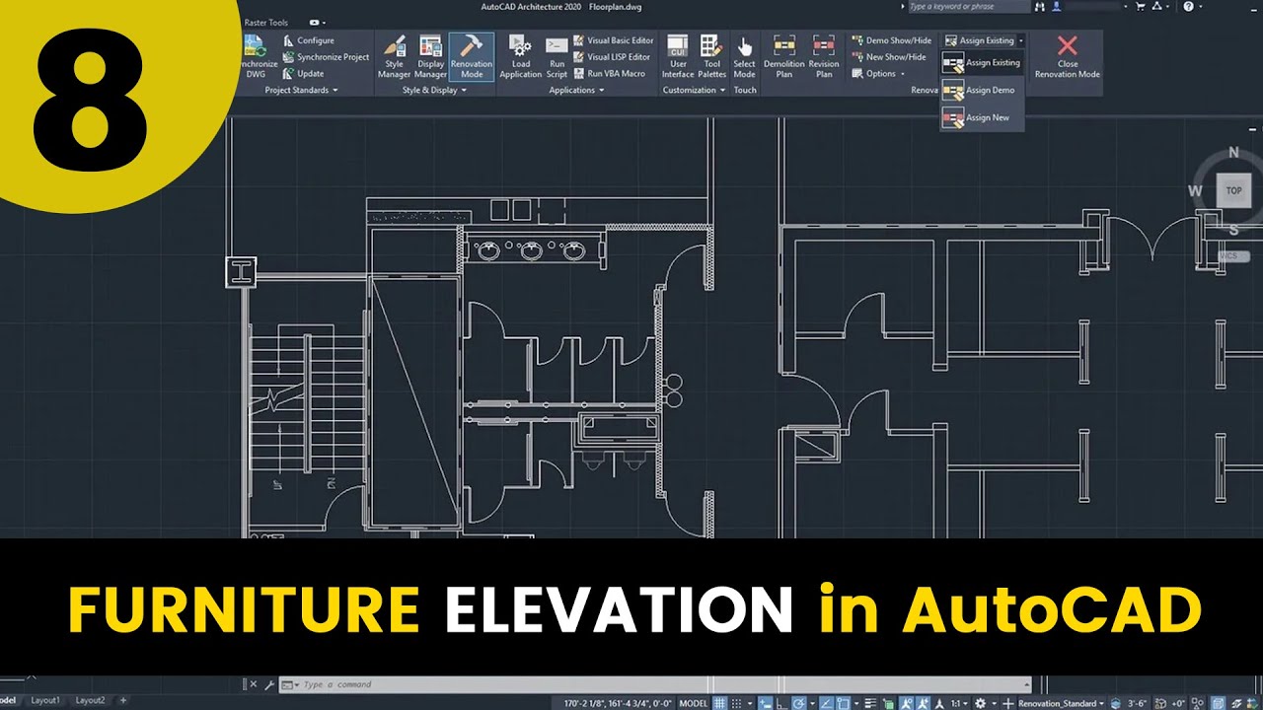Open the Help question mark menu
The width and height of the screenshot is (1263, 710).
click(x=1190, y=7)
